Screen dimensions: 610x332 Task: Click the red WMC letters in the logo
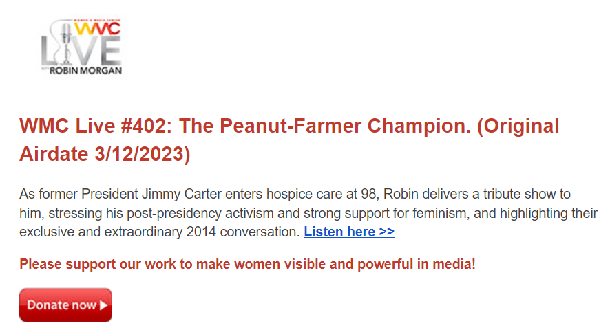point(98,30)
